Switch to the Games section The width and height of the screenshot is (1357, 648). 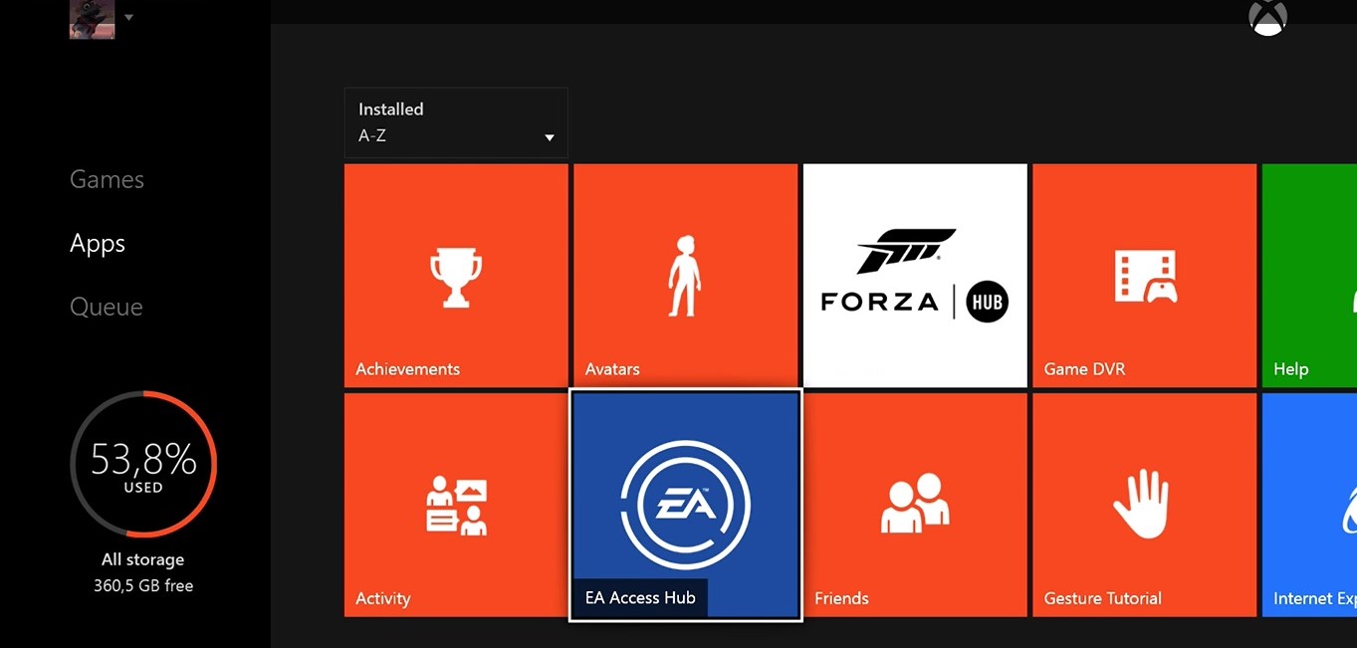tap(107, 180)
